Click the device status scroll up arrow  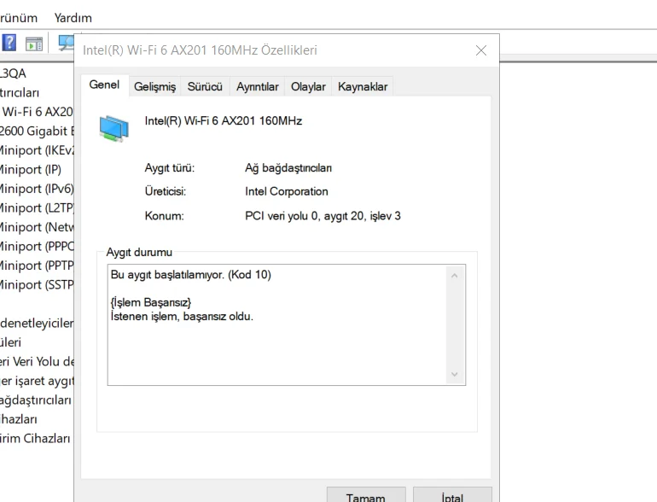click(454, 276)
